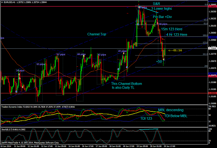The image size is (217, 148).
Task: Select the "Is also Daily TL" text
Action: 123,87
